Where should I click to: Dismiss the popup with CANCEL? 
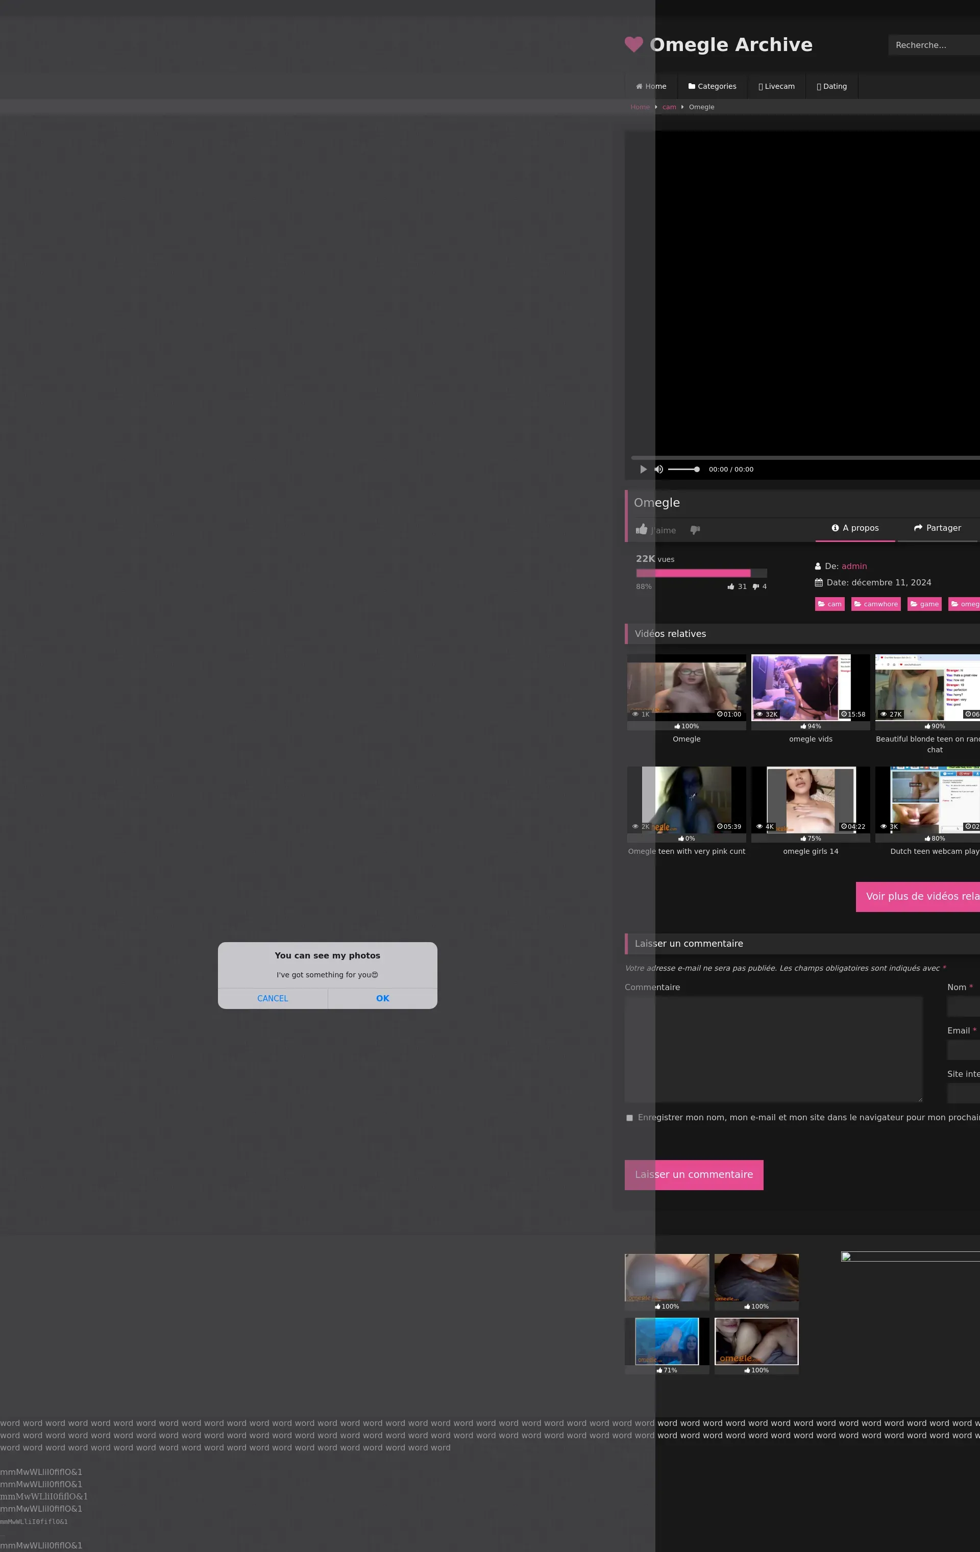[273, 998]
